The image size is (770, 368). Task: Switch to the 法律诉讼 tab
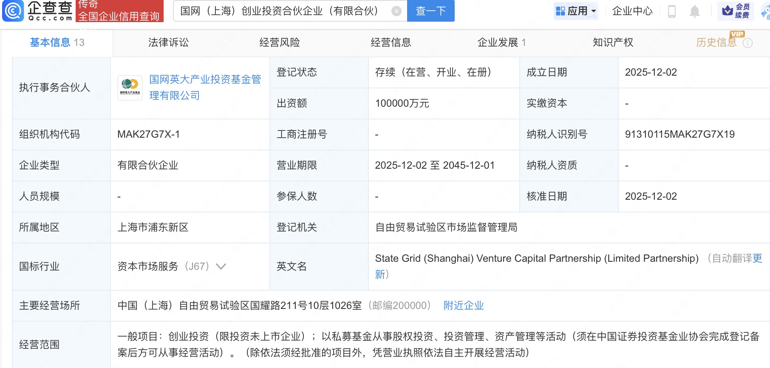tap(168, 42)
